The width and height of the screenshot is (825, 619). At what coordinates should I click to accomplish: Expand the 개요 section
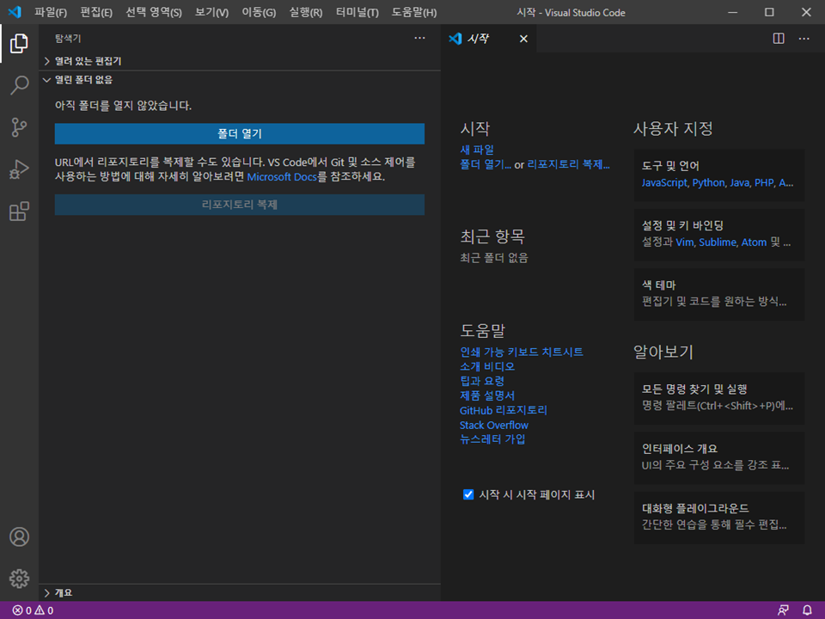[x=240, y=592]
